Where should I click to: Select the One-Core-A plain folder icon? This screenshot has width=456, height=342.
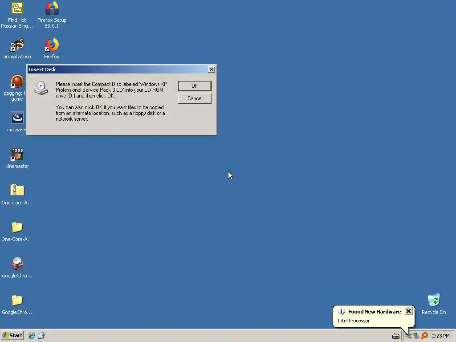pyautogui.click(x=17, y=227)
